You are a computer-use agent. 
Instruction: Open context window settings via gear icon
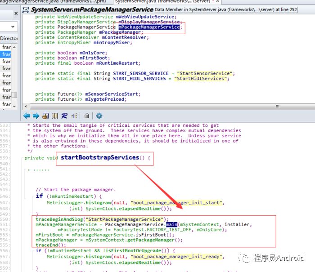coord(99,116)
